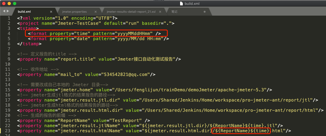Click "${jmeter.result.html.dir}" on line 23
This screenshot has height=136, width=326.
pyautogui.click(x=178, y=131)
